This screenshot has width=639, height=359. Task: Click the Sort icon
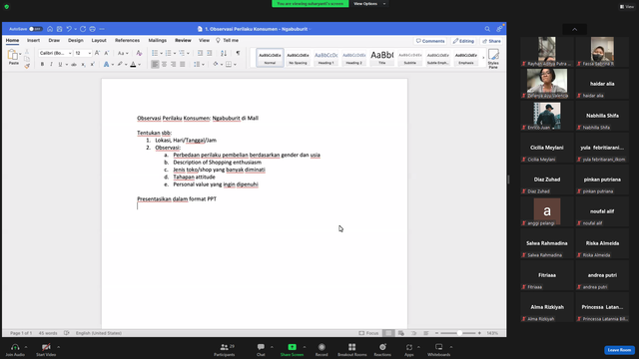(x=224, y=53)
